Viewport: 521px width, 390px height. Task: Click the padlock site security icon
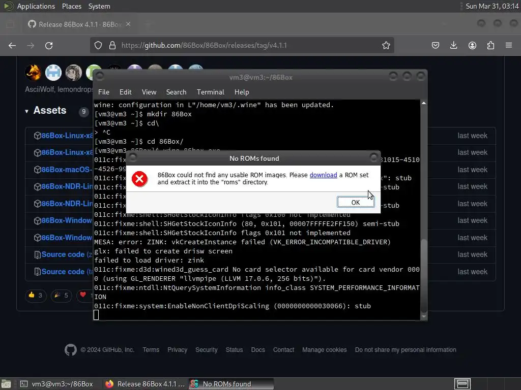coord(112,45)
